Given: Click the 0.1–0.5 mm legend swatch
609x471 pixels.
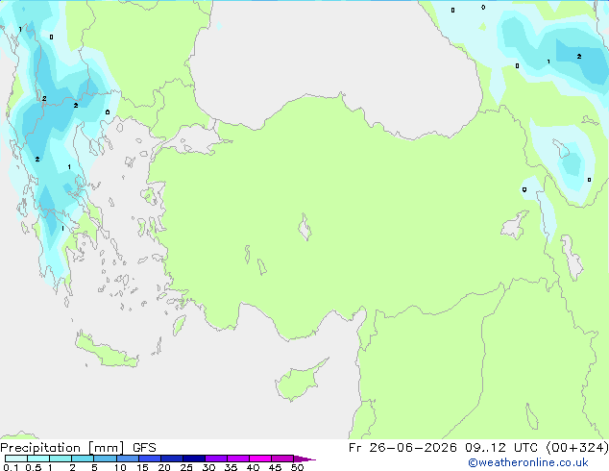Looking at the screenshot, I should (x=16, y=459).
